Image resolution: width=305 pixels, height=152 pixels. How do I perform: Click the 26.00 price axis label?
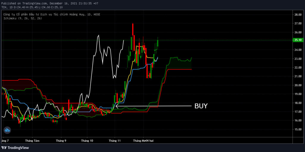[x=298, y=32]
